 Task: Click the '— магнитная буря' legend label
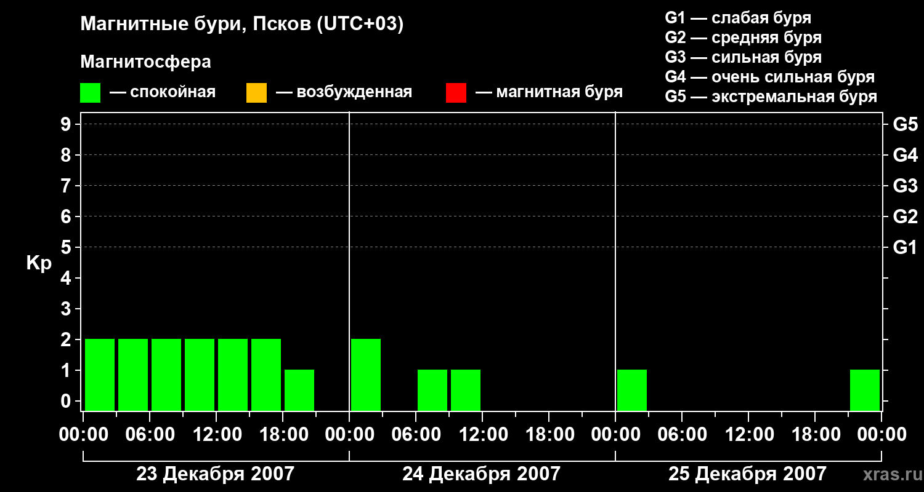click(549, 92)
